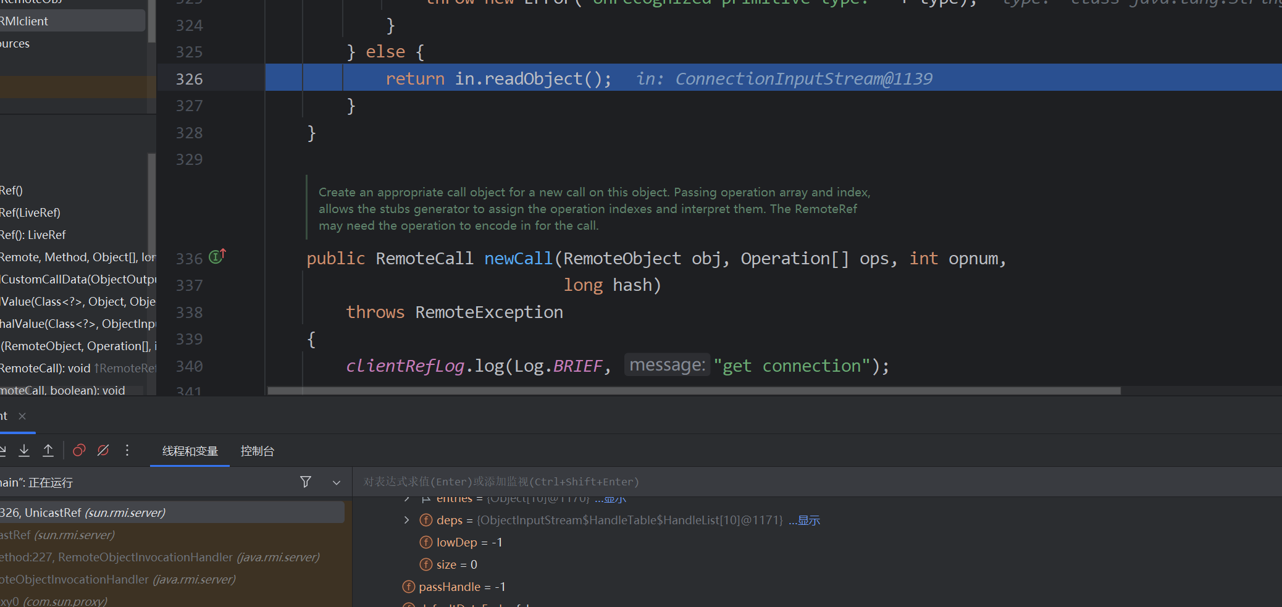Click the 显示 link next to deps
Screen dimensions: 1282x607
click(807, 521)
